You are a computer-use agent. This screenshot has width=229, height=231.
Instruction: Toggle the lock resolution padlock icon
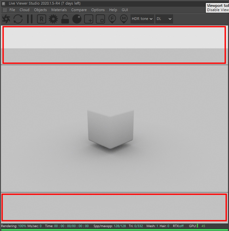[65, 19]
